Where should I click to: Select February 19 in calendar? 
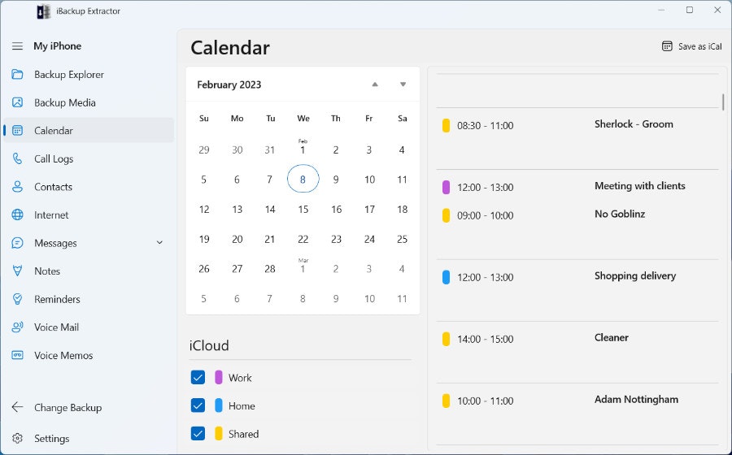click(x=204, y=239)
